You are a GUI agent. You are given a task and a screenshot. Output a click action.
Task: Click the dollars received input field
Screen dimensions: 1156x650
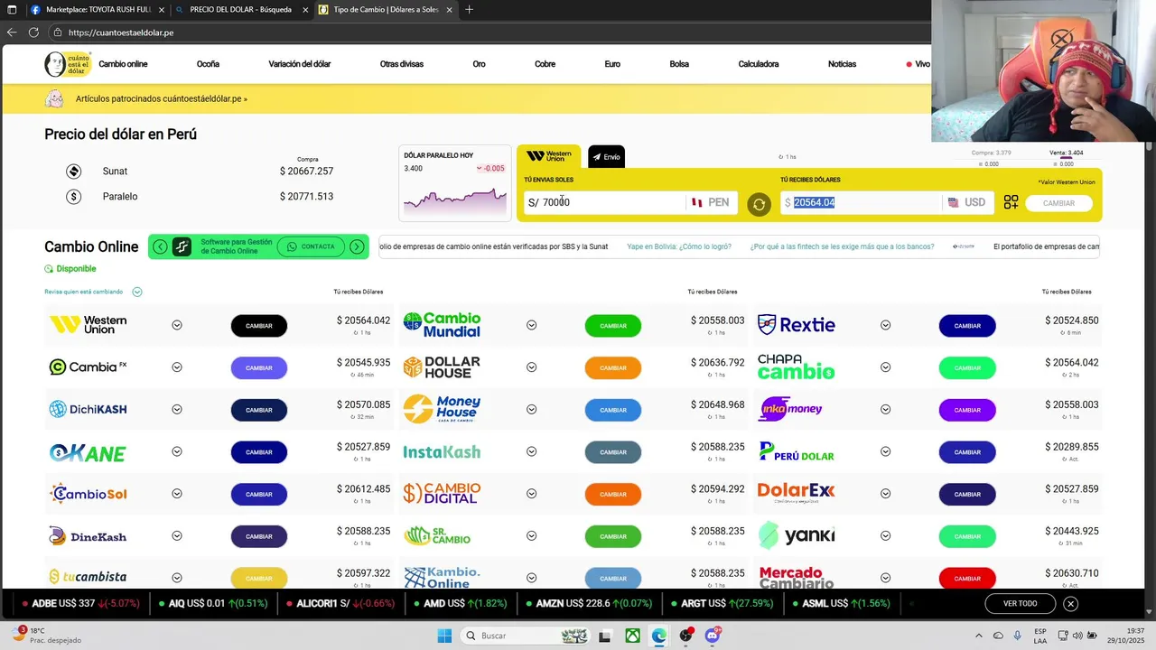(861, 202)
